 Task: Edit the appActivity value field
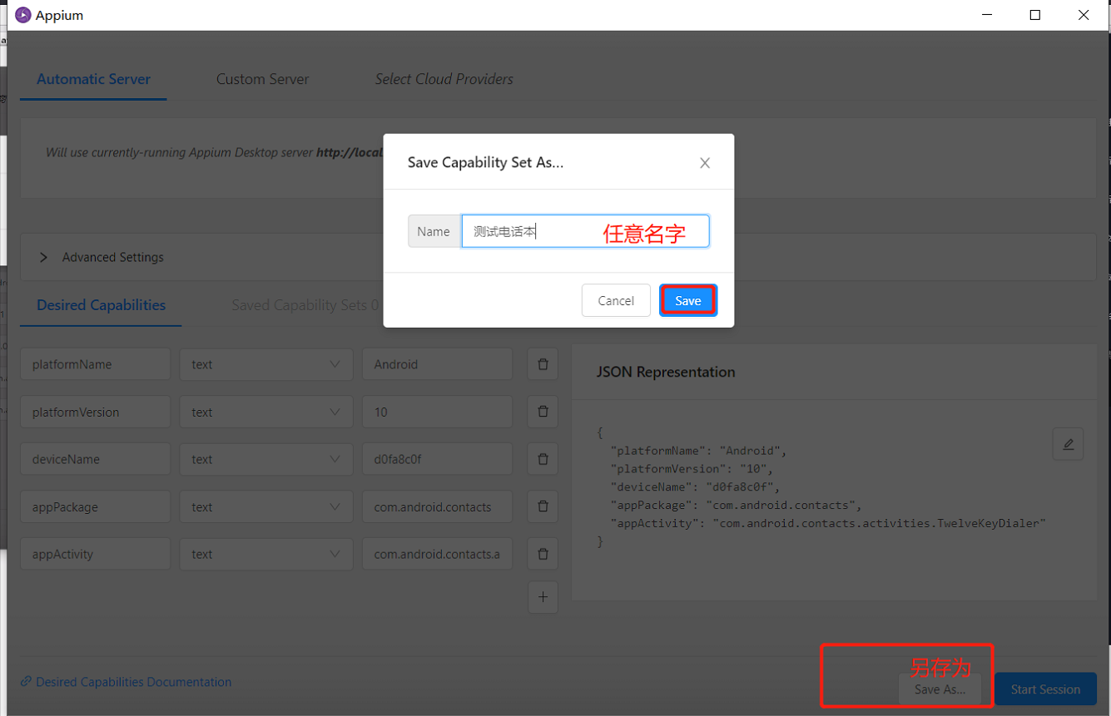[437, 554]
